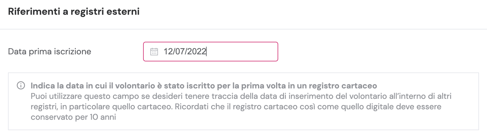This screenshot has height=140, width=487.
Task: Click the month "07" in the date
Action: [x=180, y=52]
